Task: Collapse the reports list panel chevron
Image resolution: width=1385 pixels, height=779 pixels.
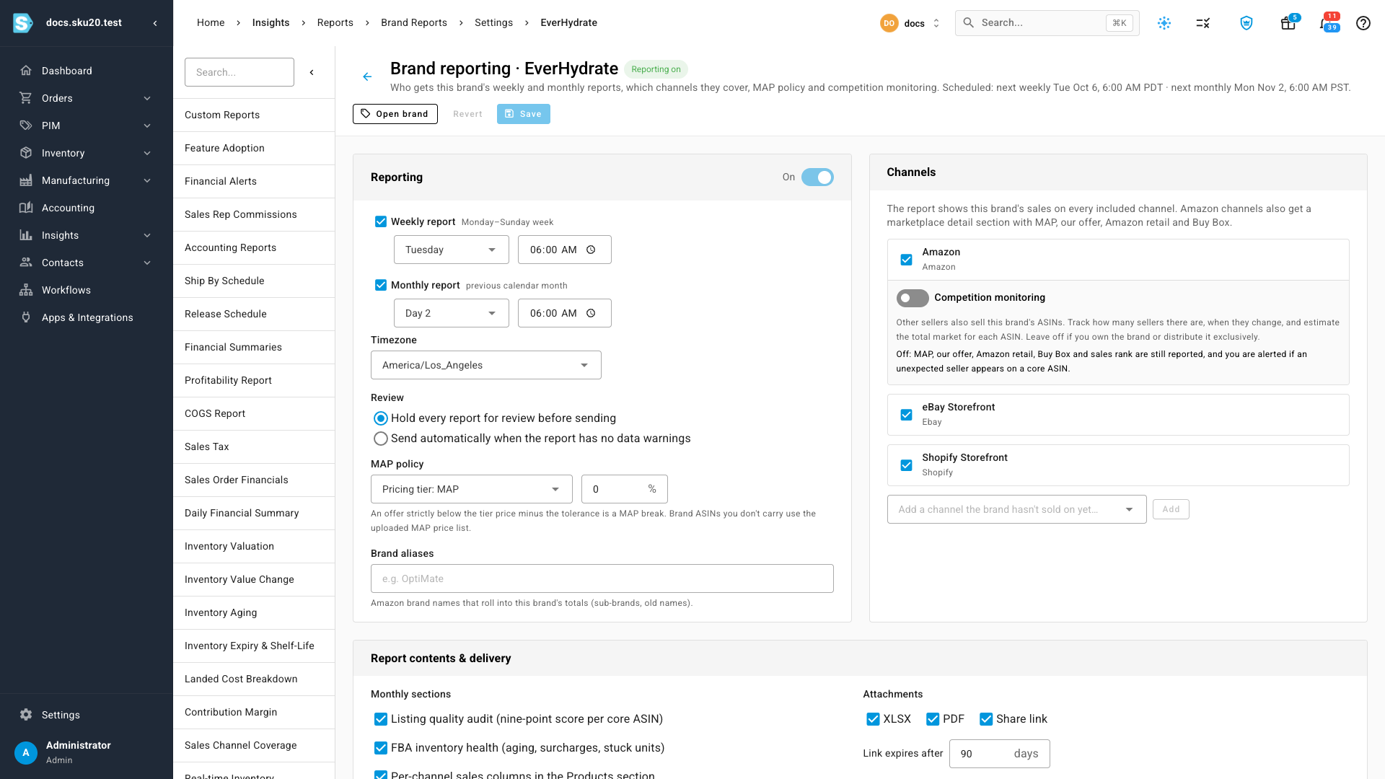Action: click(312, 72)
